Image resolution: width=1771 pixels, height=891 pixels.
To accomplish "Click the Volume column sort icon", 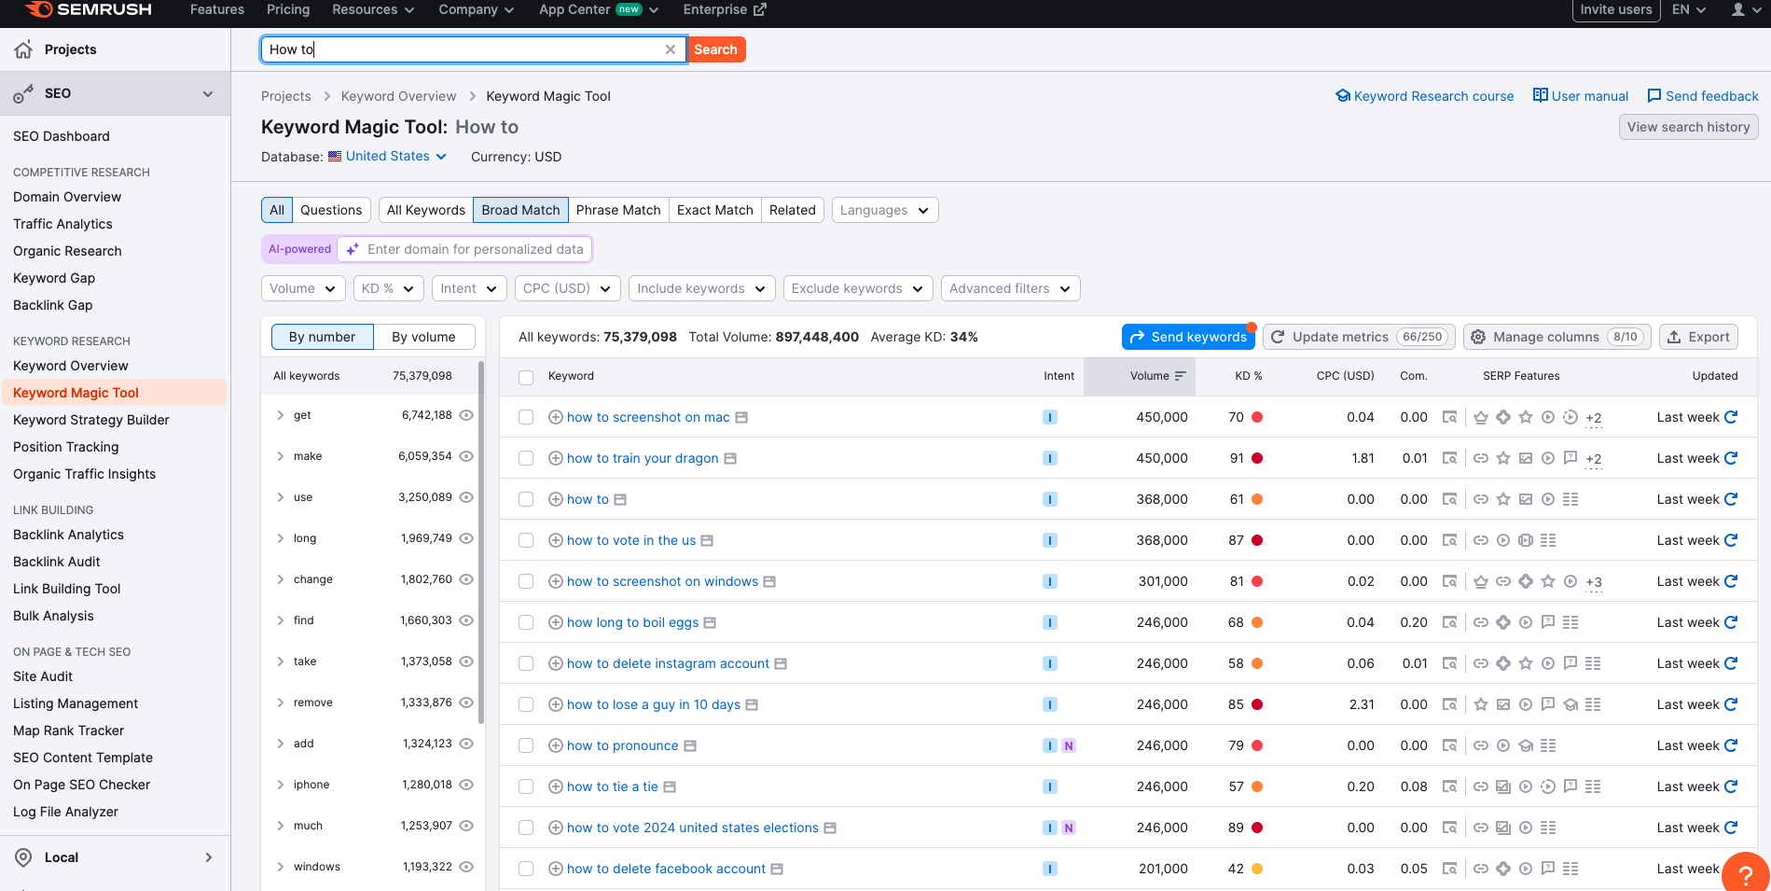I will point(1180,376).
